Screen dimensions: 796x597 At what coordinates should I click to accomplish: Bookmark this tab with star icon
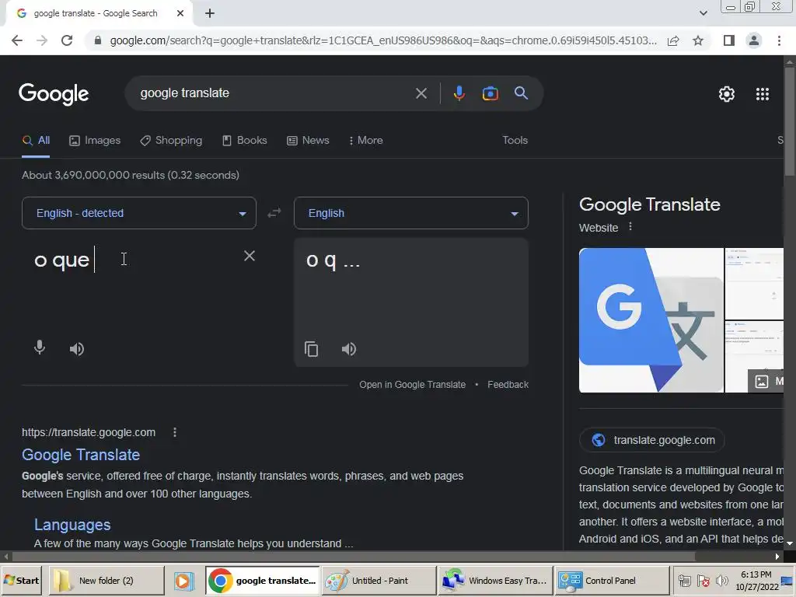(x=698, y=40)
